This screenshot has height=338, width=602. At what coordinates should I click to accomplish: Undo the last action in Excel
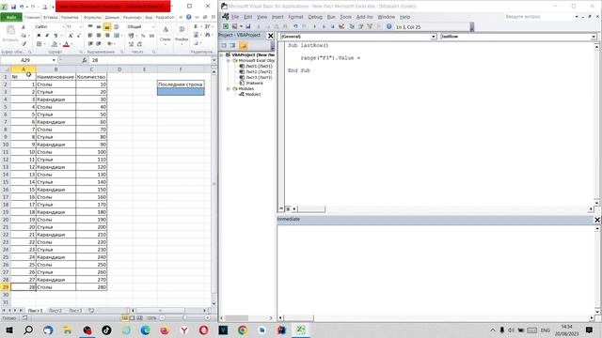click(22, 7)
